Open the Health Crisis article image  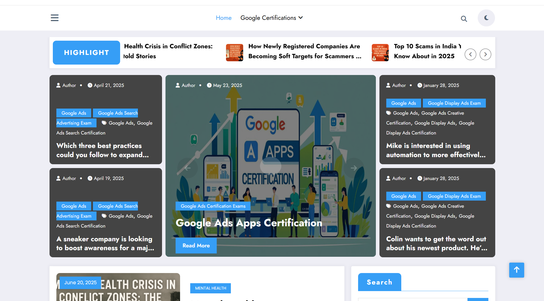click(118, 287)
